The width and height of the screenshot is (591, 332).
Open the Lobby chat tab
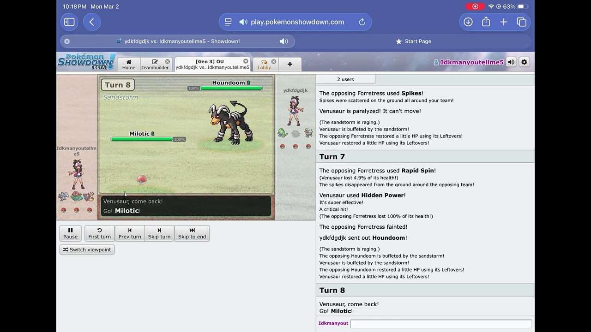coord(264,64)
